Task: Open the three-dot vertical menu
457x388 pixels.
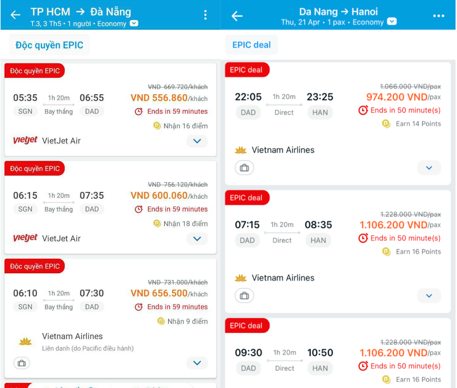Action: (205, 15)
